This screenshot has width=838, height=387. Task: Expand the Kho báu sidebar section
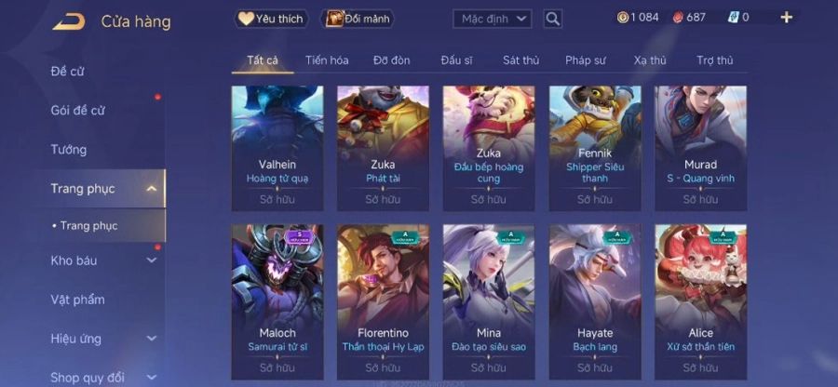point(152,260)
